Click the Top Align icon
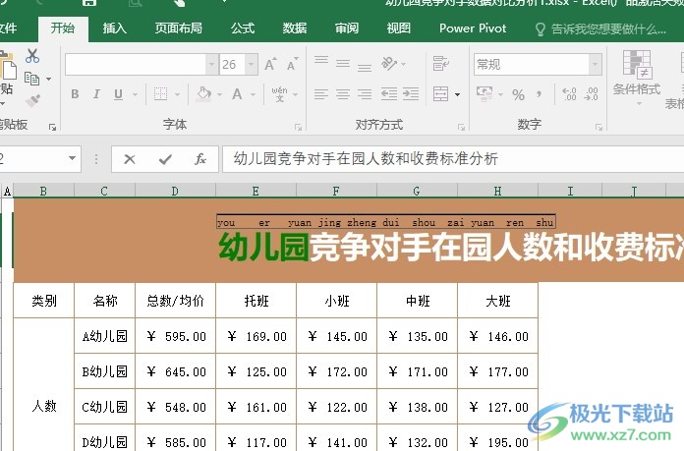Screen dimensions: 684x451 (x=321, y=60)
